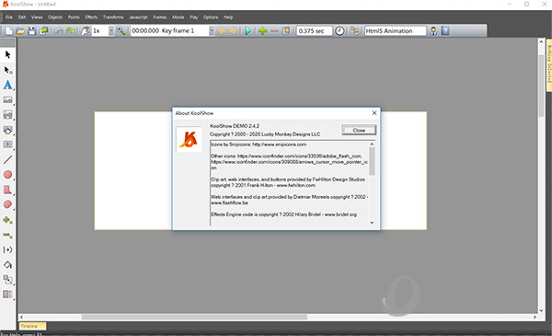The height and width of the screenshot is (336, 552).
Task: Open the Movie menu
Action: tap(178, 17)
